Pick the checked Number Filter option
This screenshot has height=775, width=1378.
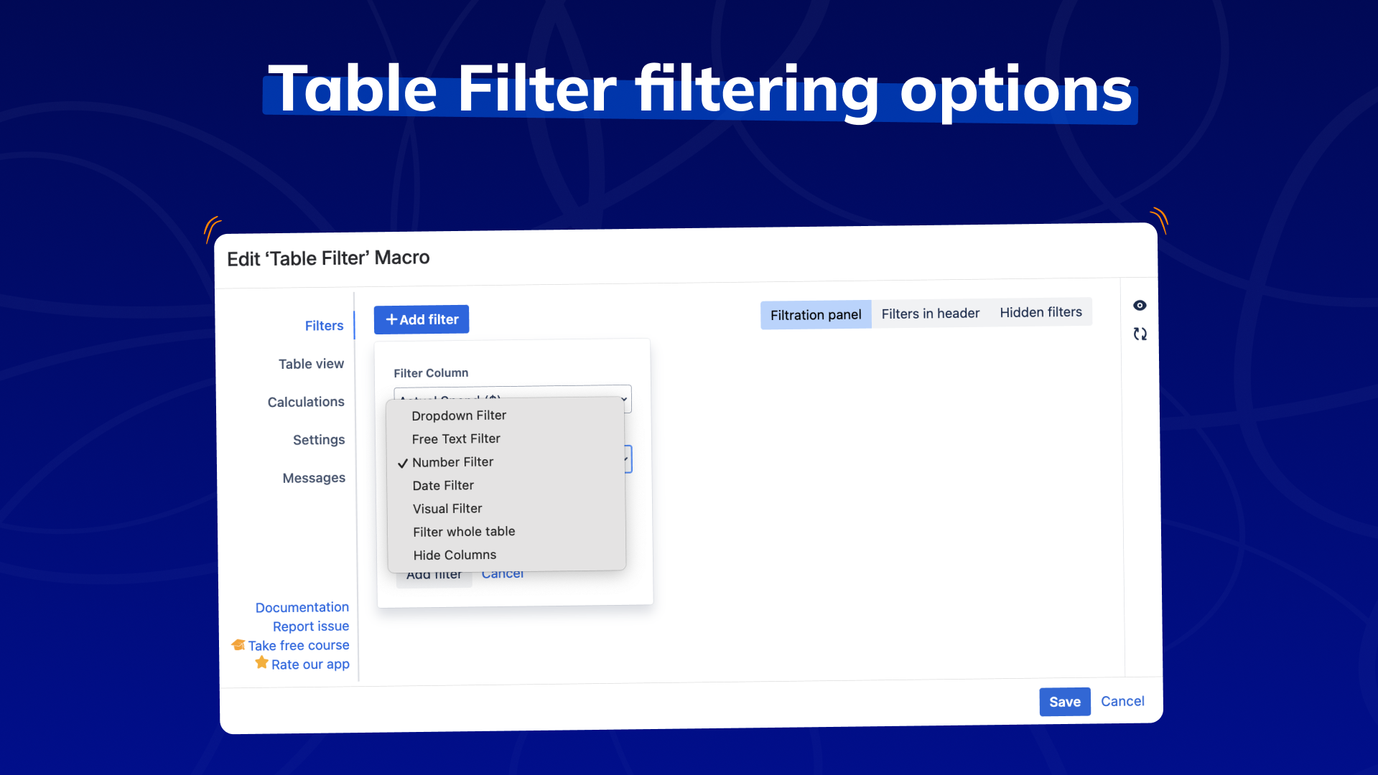click(x=452, y=462)
